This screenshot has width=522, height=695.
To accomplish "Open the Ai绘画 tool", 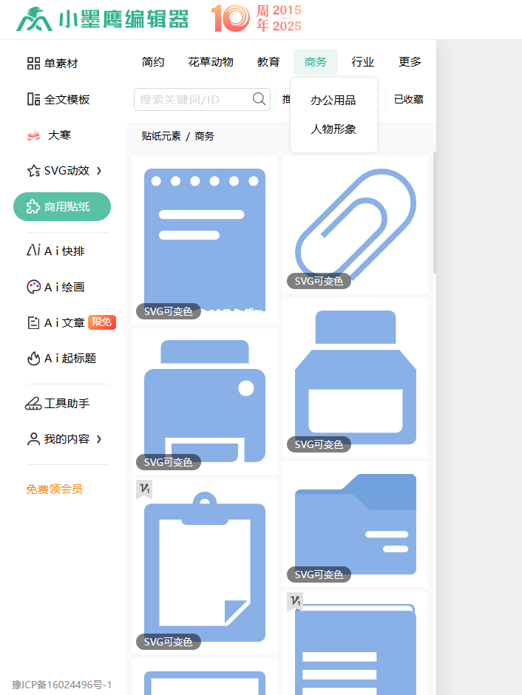I will 55,287.
